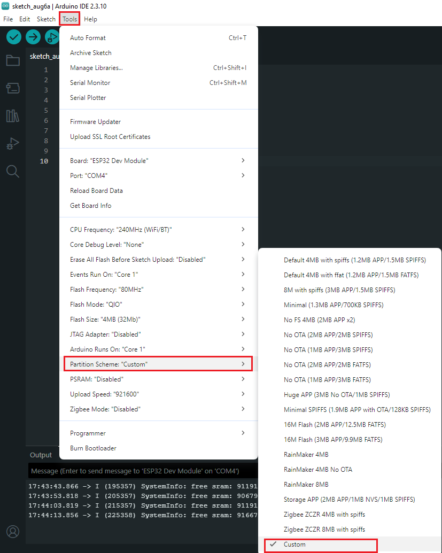Click the Upload arrow button
442x553 pixels.
tap(33, 37)
